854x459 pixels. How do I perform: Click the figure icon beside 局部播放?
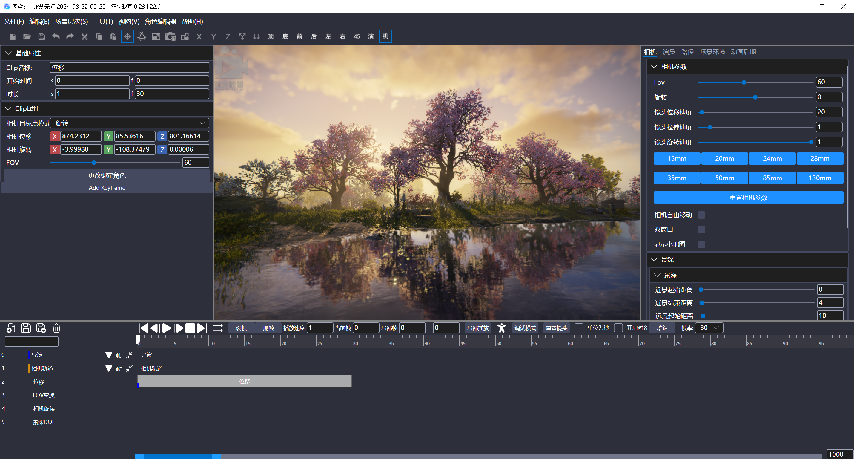click(502, 328)
